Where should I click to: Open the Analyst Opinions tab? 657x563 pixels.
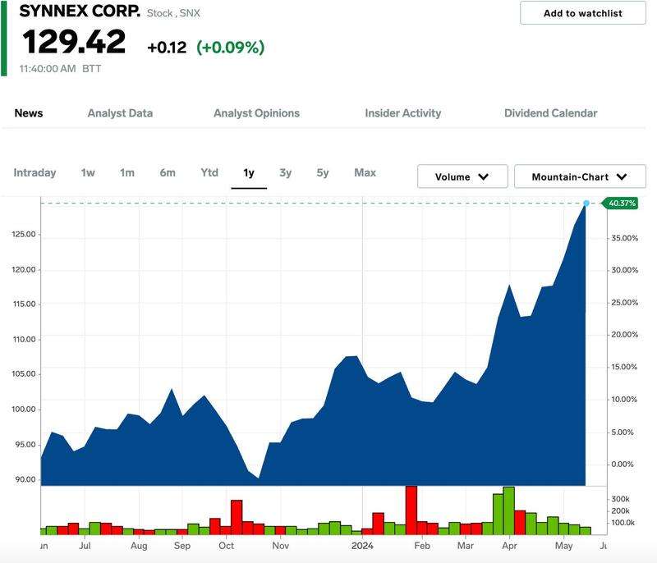(256, 113)
